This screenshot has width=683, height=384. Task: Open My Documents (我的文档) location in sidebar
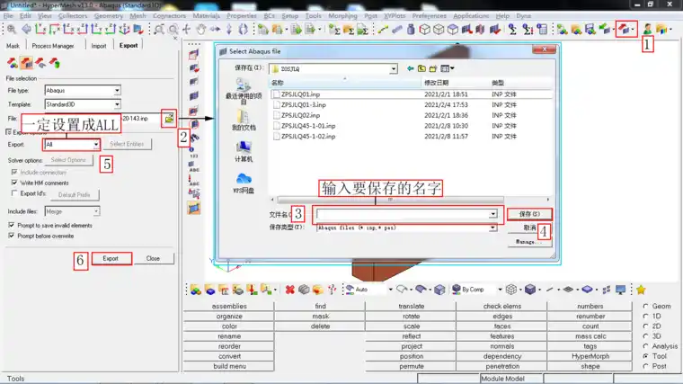click(x=244, y=121)
